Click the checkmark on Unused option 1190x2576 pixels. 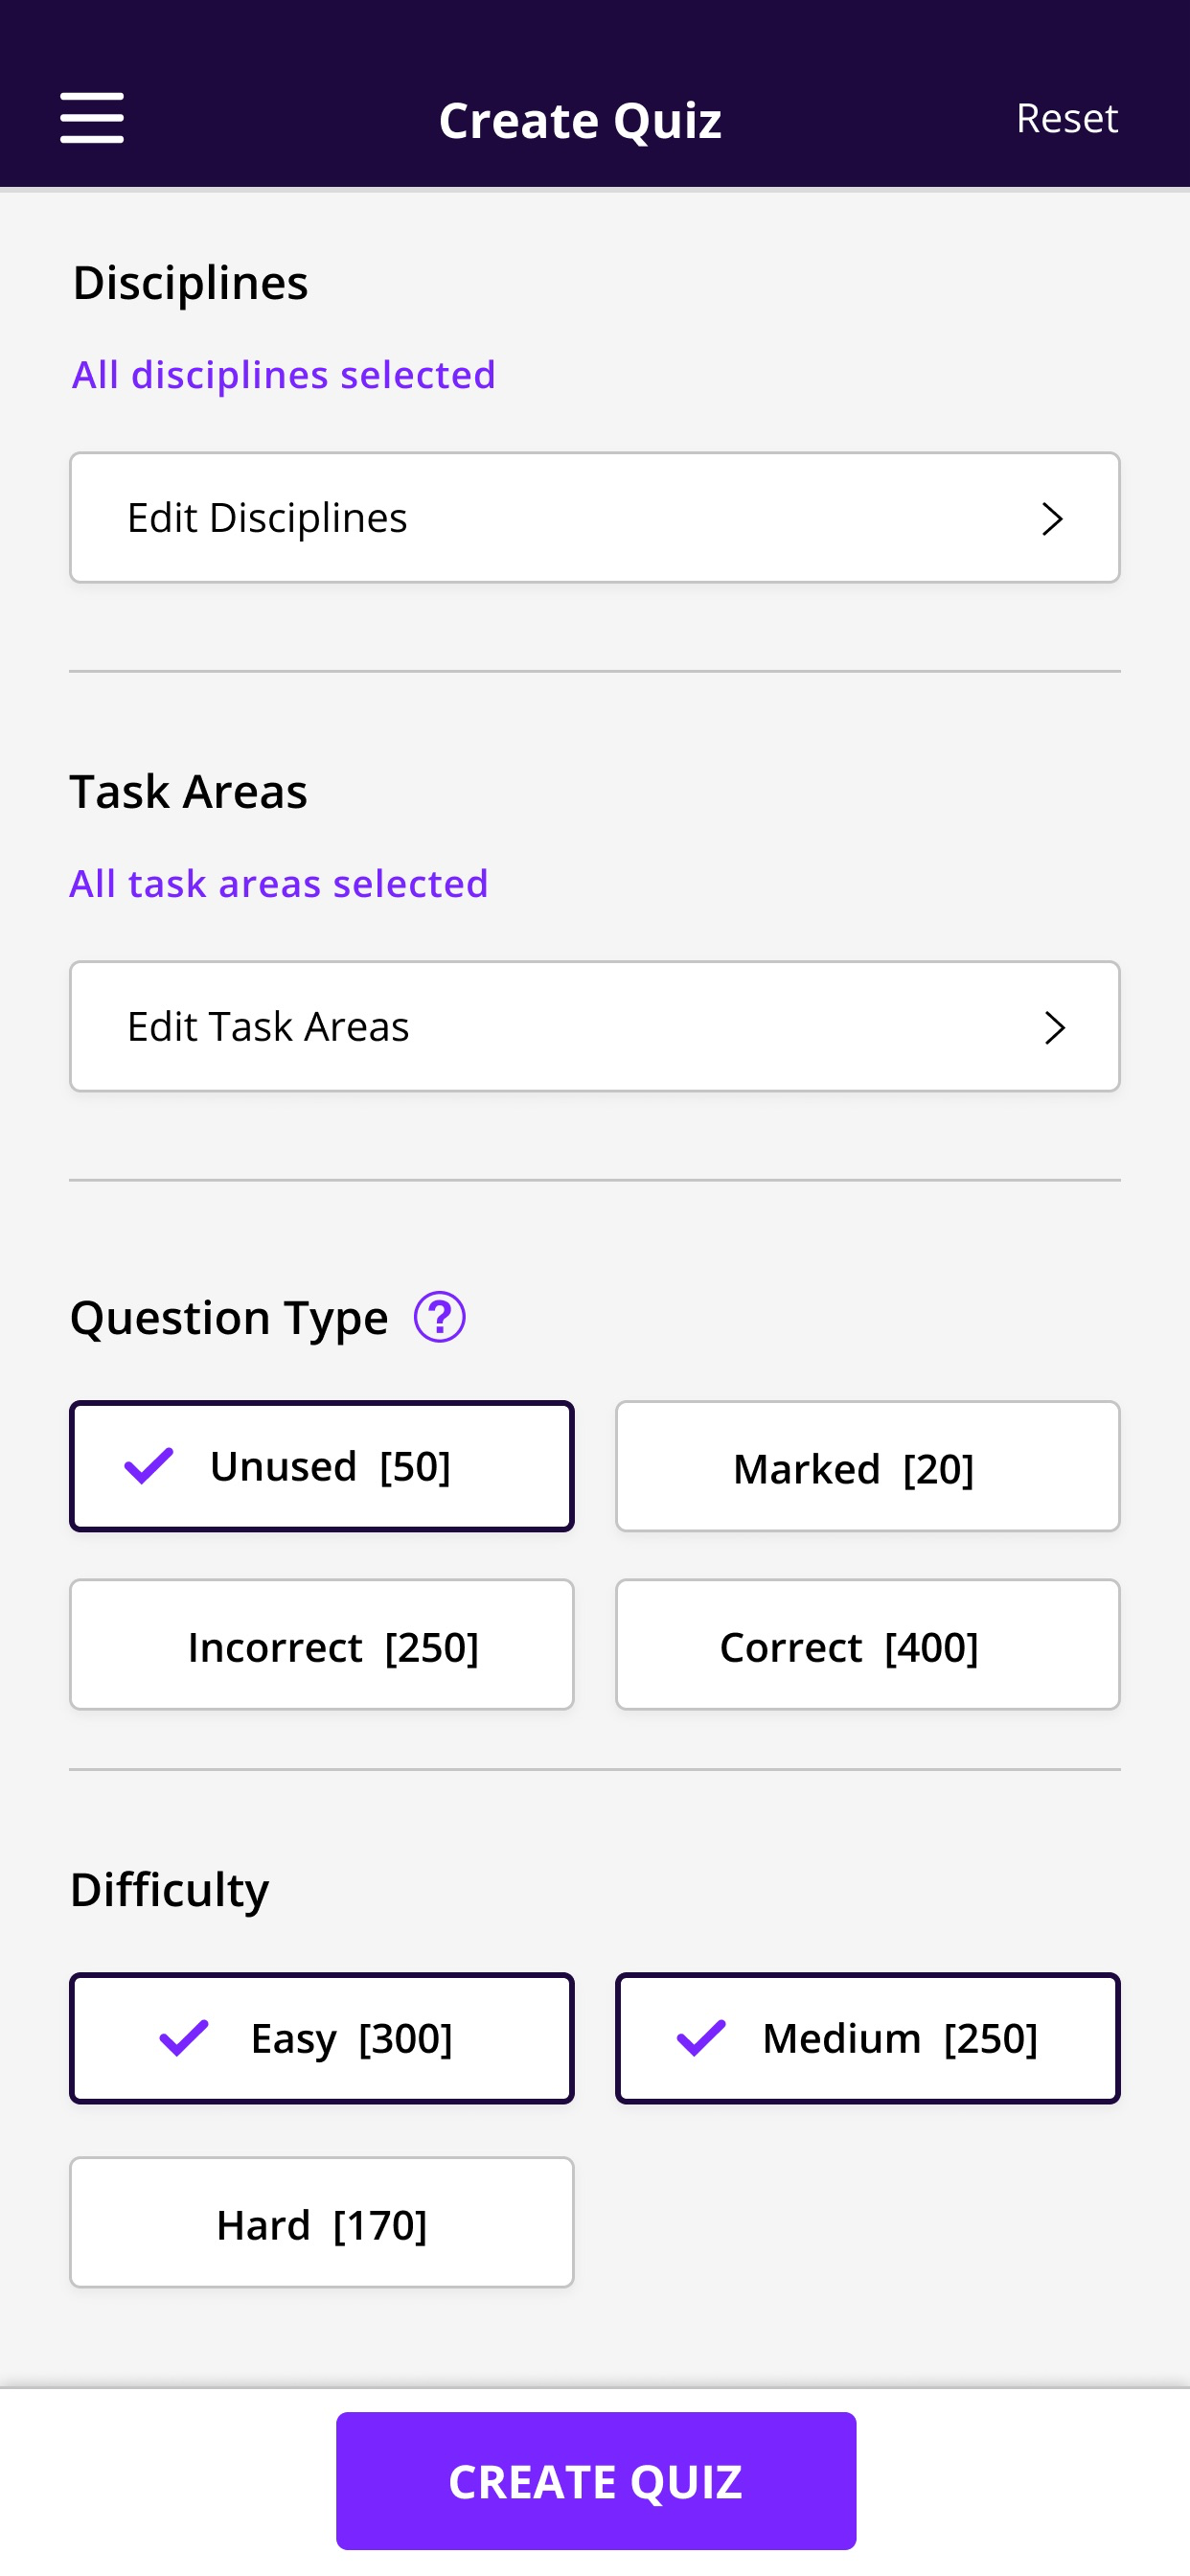149,1466
